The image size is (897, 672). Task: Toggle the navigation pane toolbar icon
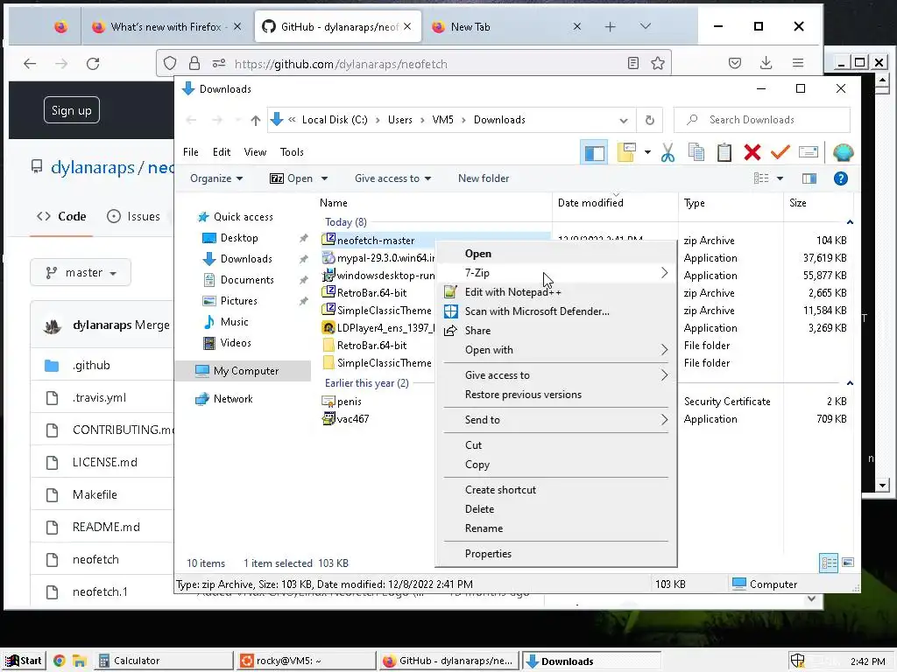(x=594, y=152)
